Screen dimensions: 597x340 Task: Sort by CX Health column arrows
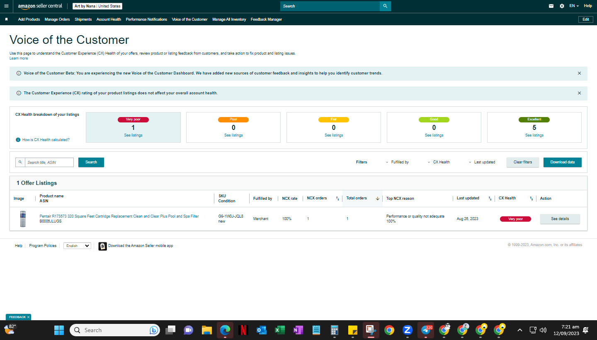[531, 199]
